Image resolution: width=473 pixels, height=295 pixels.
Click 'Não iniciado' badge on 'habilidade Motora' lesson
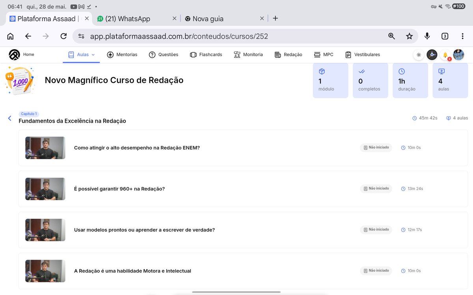(x=376, y=271)
